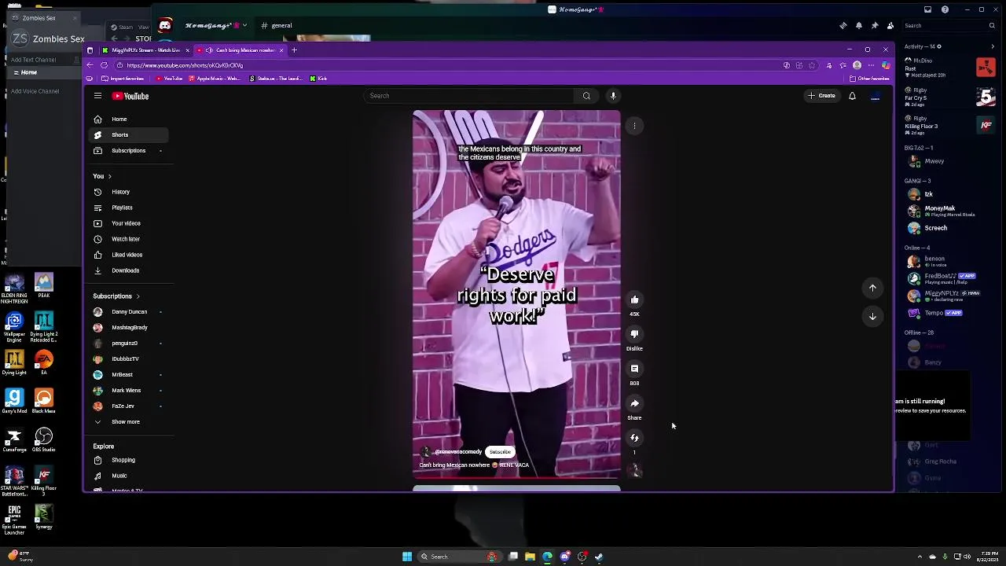This screenshot has height=566, width=1006.
Task: Open Epic Games Launcher desktop icon
Action: point(14,520)
